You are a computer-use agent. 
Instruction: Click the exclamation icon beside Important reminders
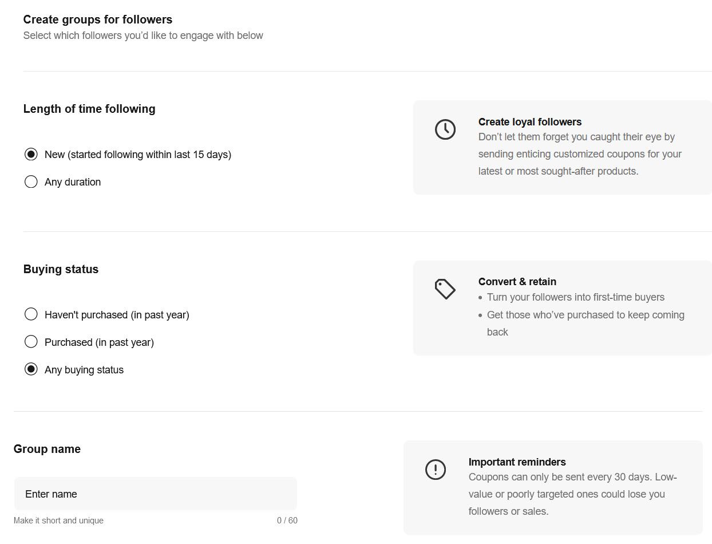(435, 470)
